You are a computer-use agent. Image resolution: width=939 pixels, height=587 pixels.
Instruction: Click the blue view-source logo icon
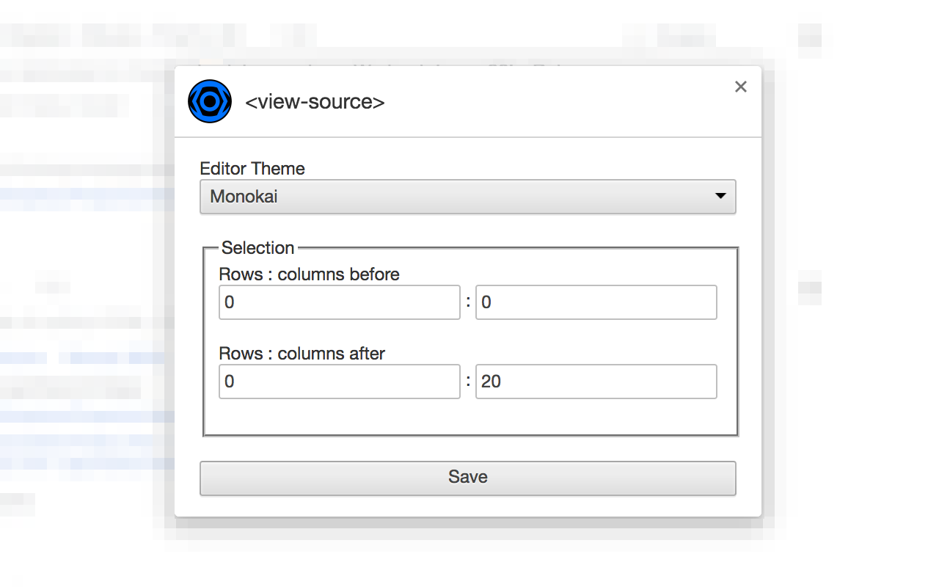click(210, 101)
